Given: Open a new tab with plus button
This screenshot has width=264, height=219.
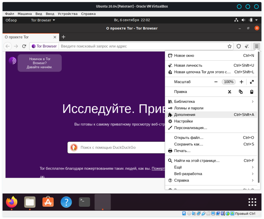Looking at the screenshot, I should point(63,37).
